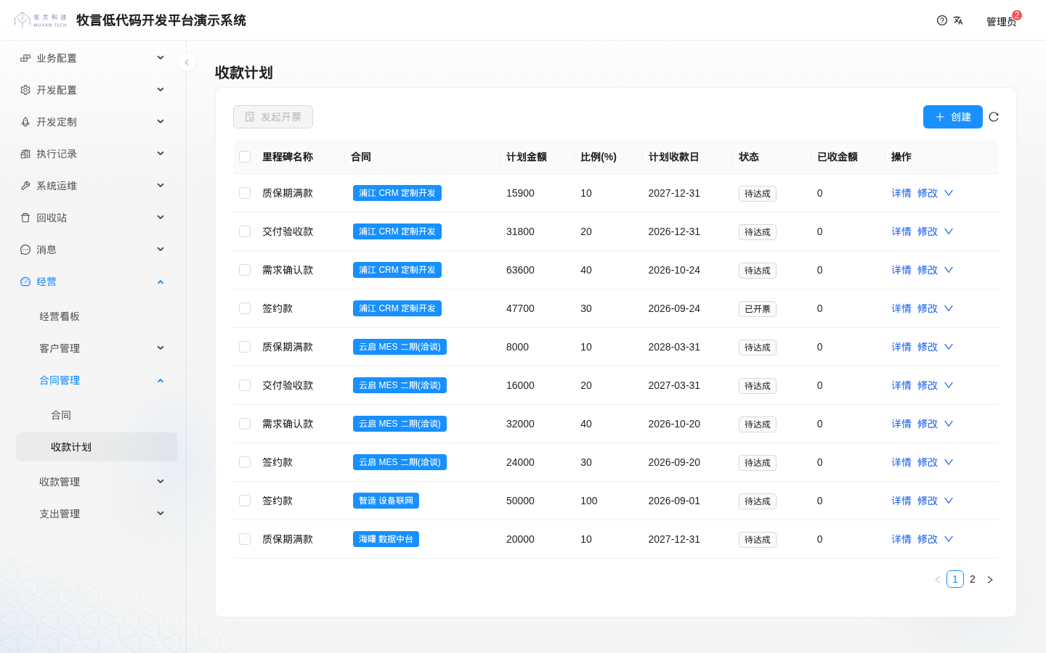The image size is (1046, 653).
Task: Open more actions dropdown for the 63600 row
Action: click(x=949, y=270)
